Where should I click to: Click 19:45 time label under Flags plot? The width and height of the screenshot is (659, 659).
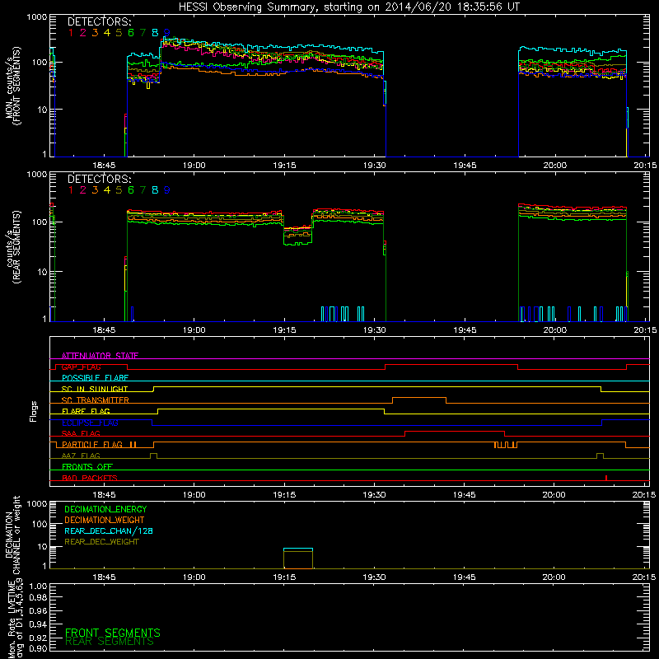click(x=465, y=495)
